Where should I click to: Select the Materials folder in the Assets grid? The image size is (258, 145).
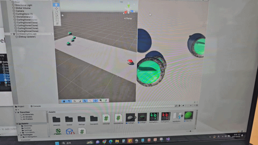click(56, 121)
